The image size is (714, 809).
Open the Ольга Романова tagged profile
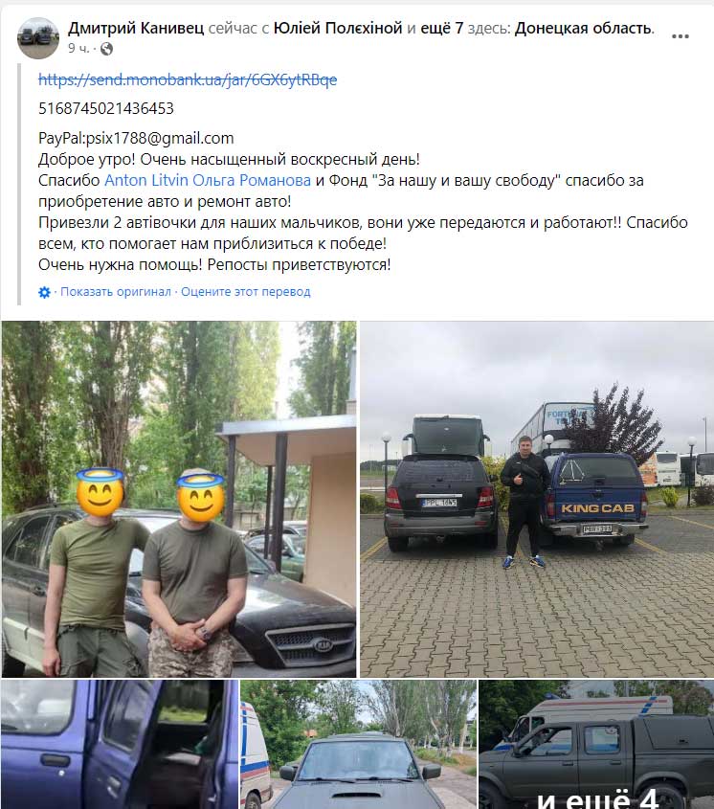pyautogui.click(x=252, y=180)
